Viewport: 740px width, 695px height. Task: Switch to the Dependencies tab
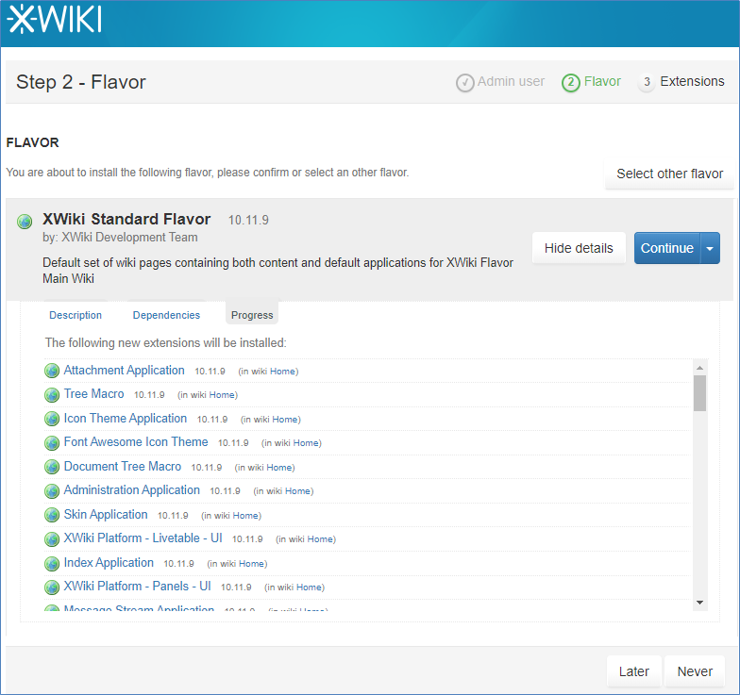click(166, 315)
